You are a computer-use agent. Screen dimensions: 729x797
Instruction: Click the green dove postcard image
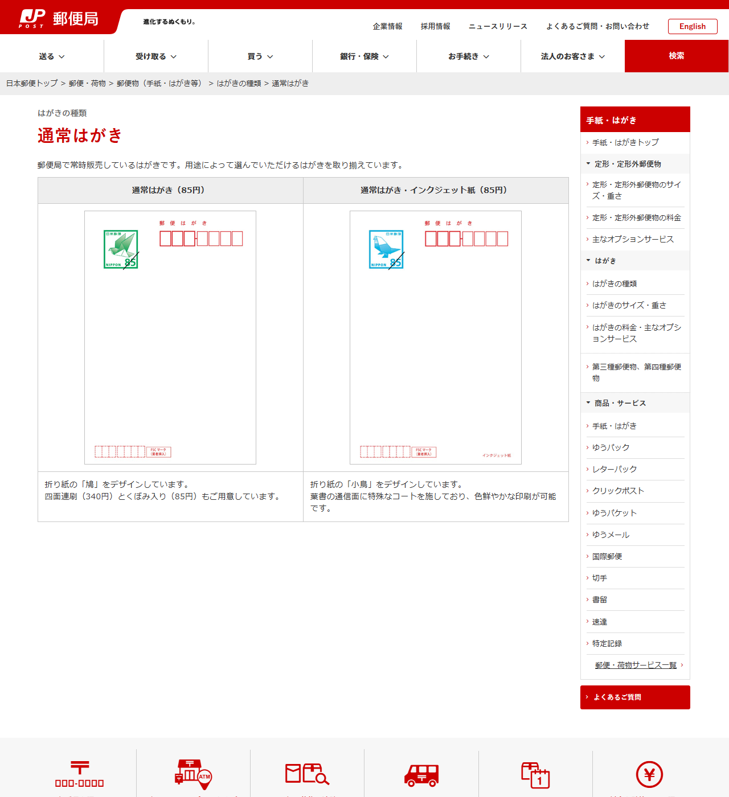coord(170,338)
